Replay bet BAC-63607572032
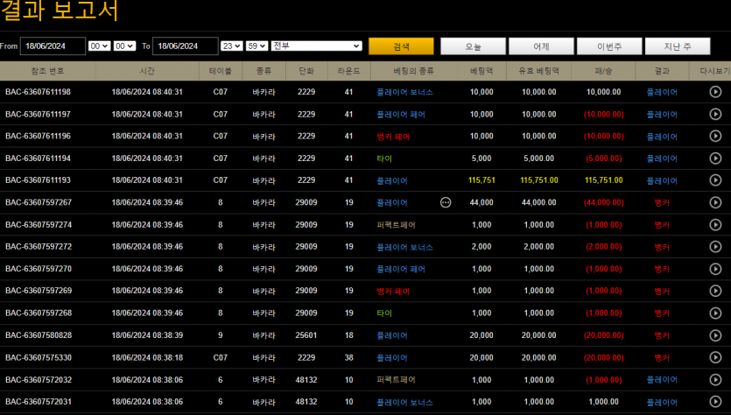Image resolution: width=731 pixels, height=415 pixels. [x=715, y=380]
